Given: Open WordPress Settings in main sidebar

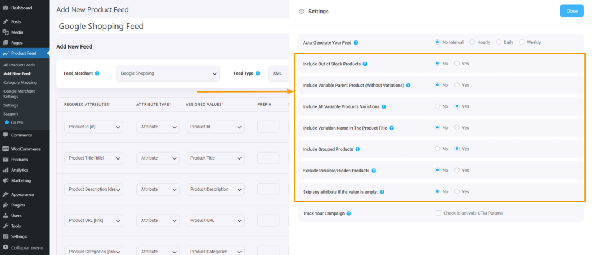Looking at the screenshot, I should 18,237.
